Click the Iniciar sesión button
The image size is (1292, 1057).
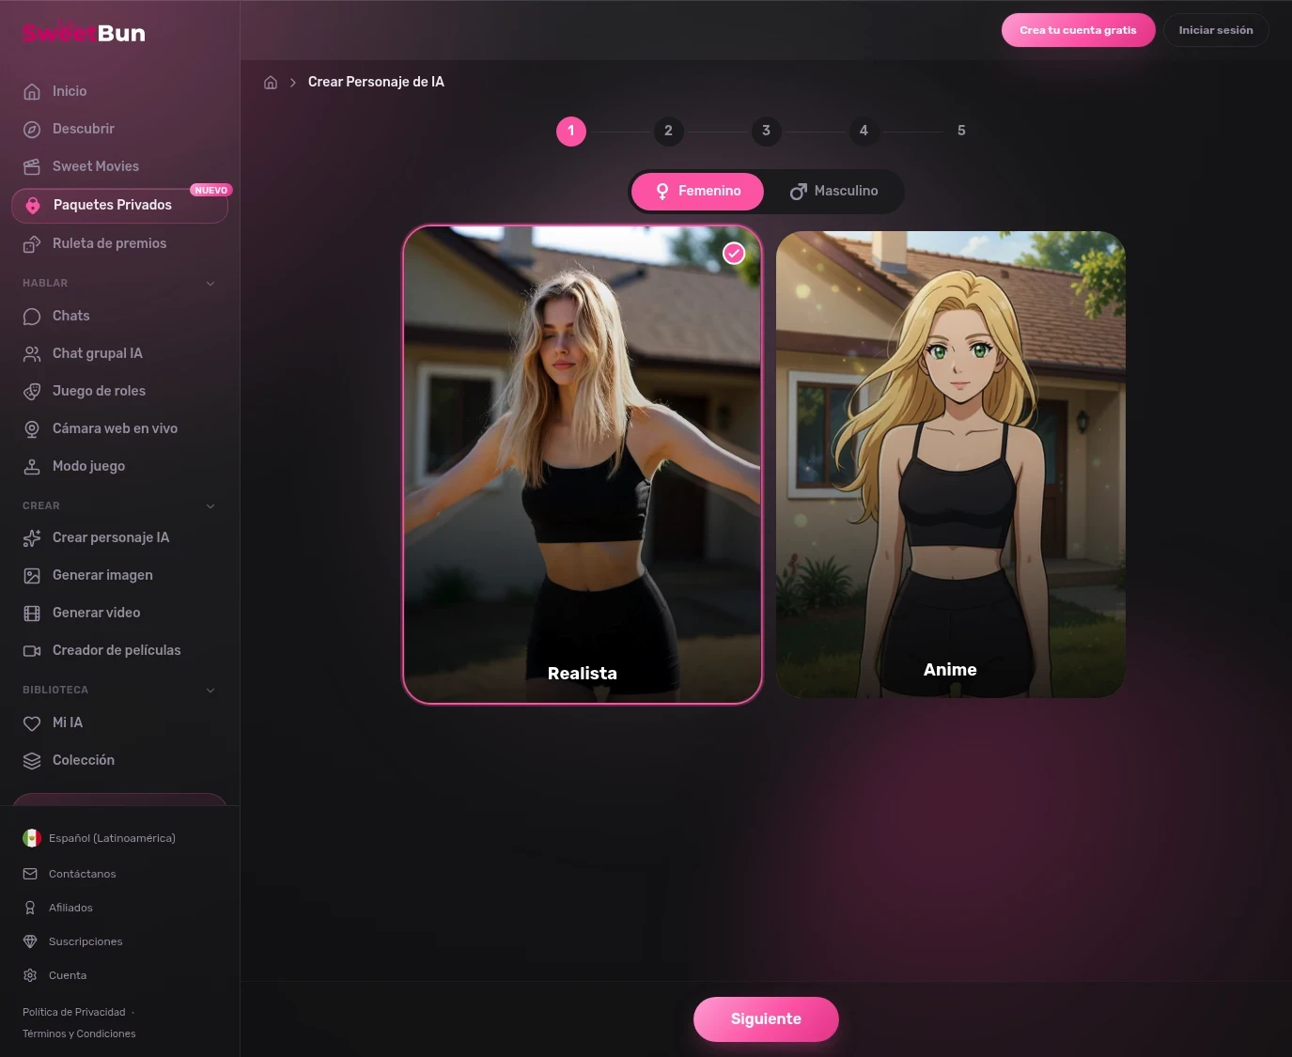click(x=1216, y=30)
